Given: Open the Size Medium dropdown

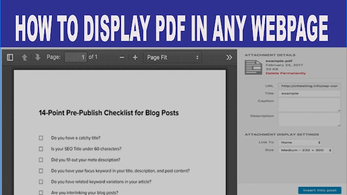Looking at the screenshot, I should point(305,151).
